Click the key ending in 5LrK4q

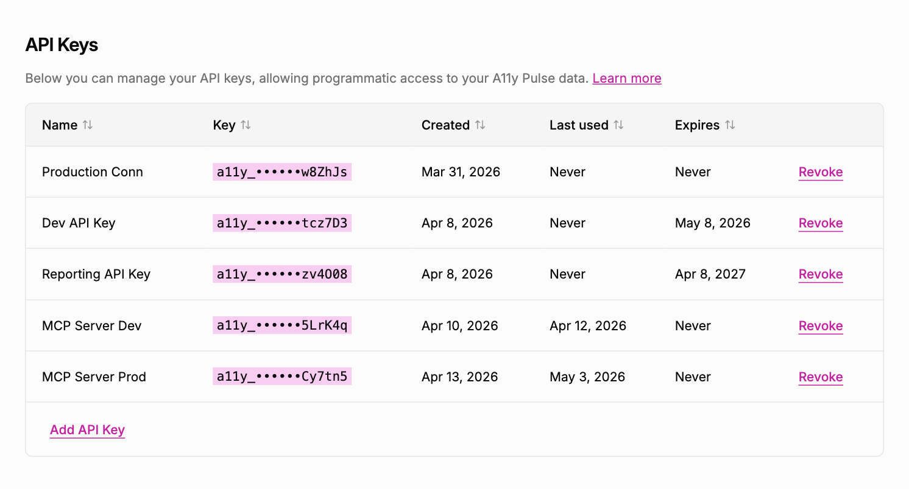pyautogui.click(x=282, y=326)
